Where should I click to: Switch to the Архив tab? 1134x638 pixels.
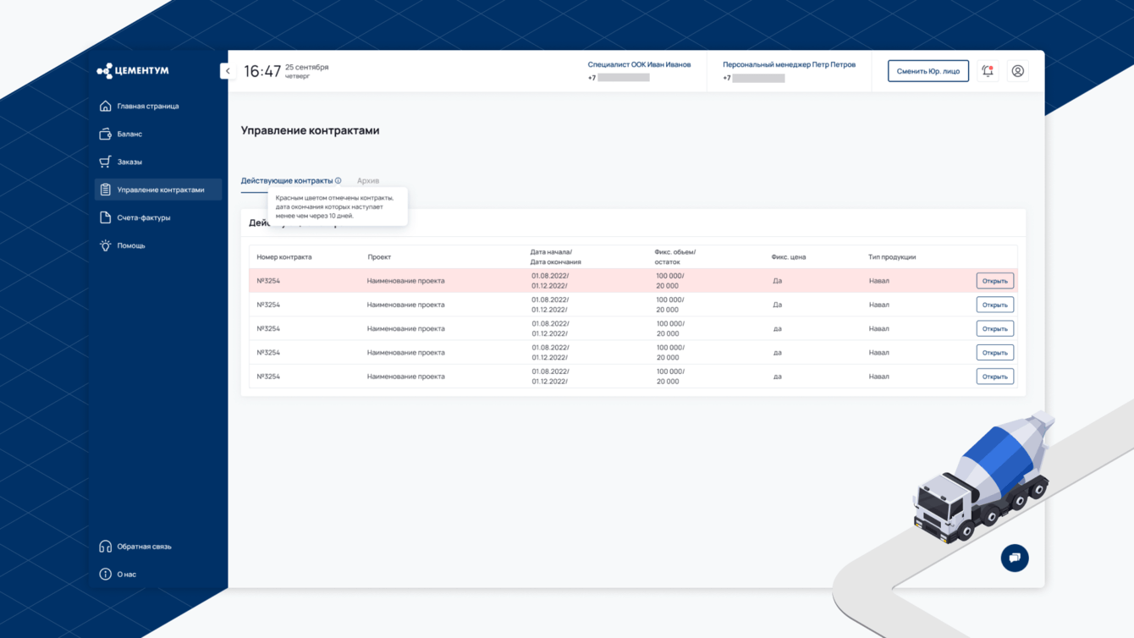(368, 180)
